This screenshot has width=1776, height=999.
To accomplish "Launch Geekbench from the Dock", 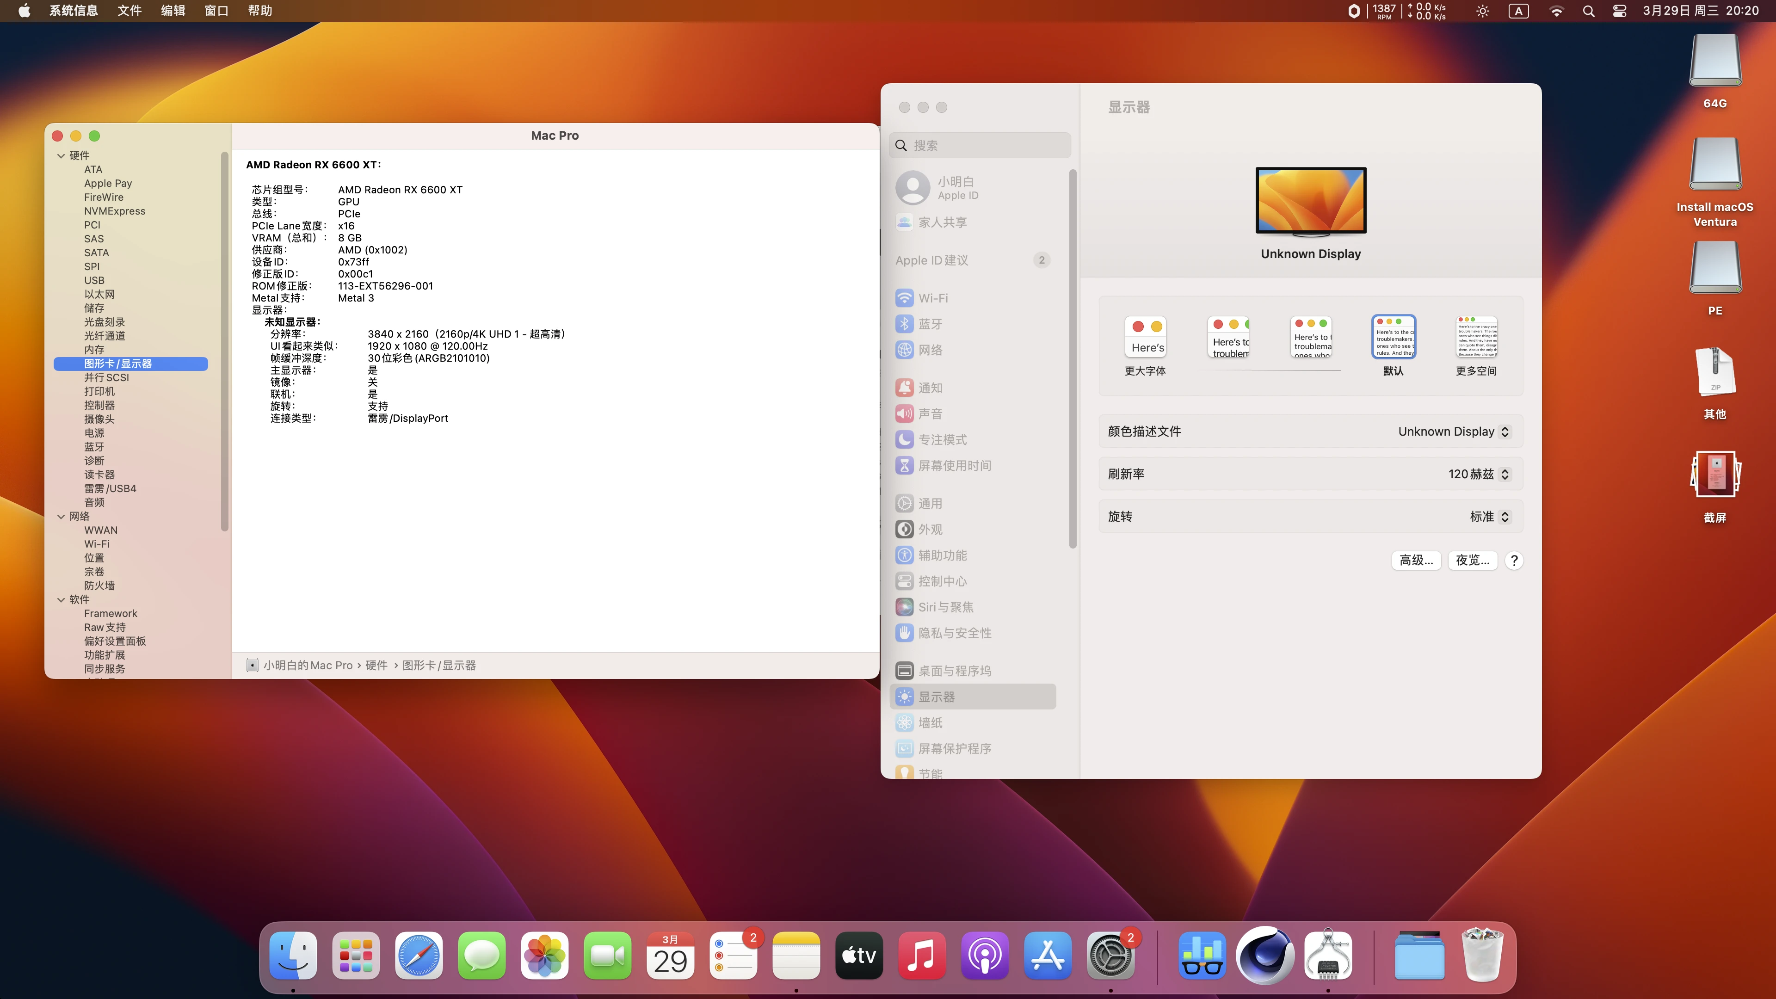I will pyautogui.click(x=1202, y=956).
